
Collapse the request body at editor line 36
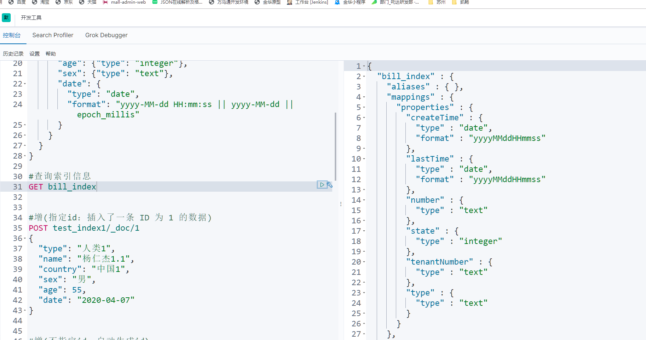(x=25, y=238)
